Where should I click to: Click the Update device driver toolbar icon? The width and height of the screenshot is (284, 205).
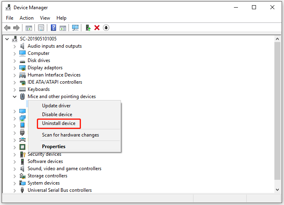pyautogui.click(x=88, y=28)
